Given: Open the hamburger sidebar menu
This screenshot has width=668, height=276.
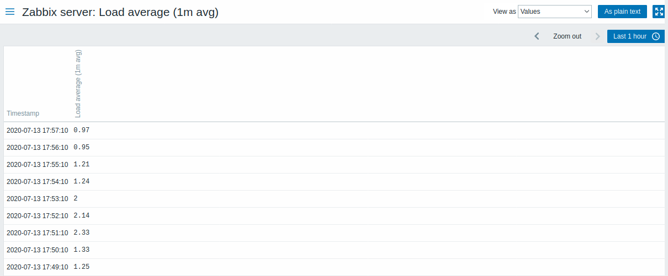Looking at the screenshot, I should click(10, 12).
